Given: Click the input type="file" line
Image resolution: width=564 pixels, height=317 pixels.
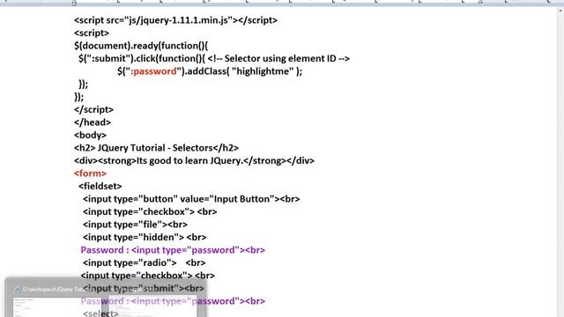Looking at the screenshot, I should pyautogui.click(x=135, y=225).
